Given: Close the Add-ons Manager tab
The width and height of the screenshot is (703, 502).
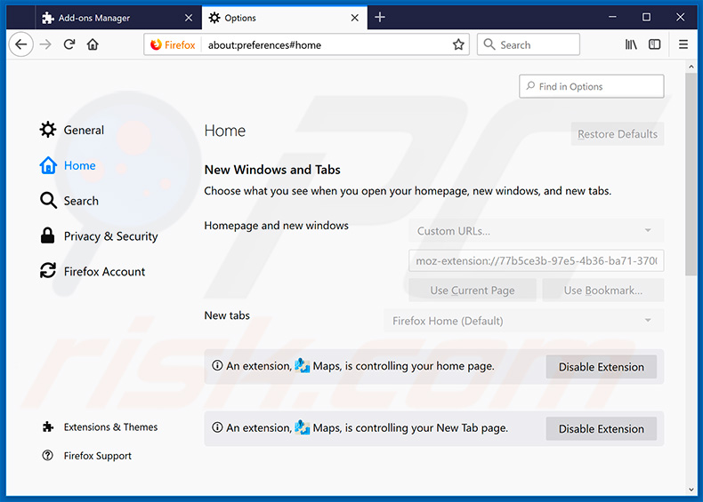Looking at the screenshot, I should coord(189,18).
